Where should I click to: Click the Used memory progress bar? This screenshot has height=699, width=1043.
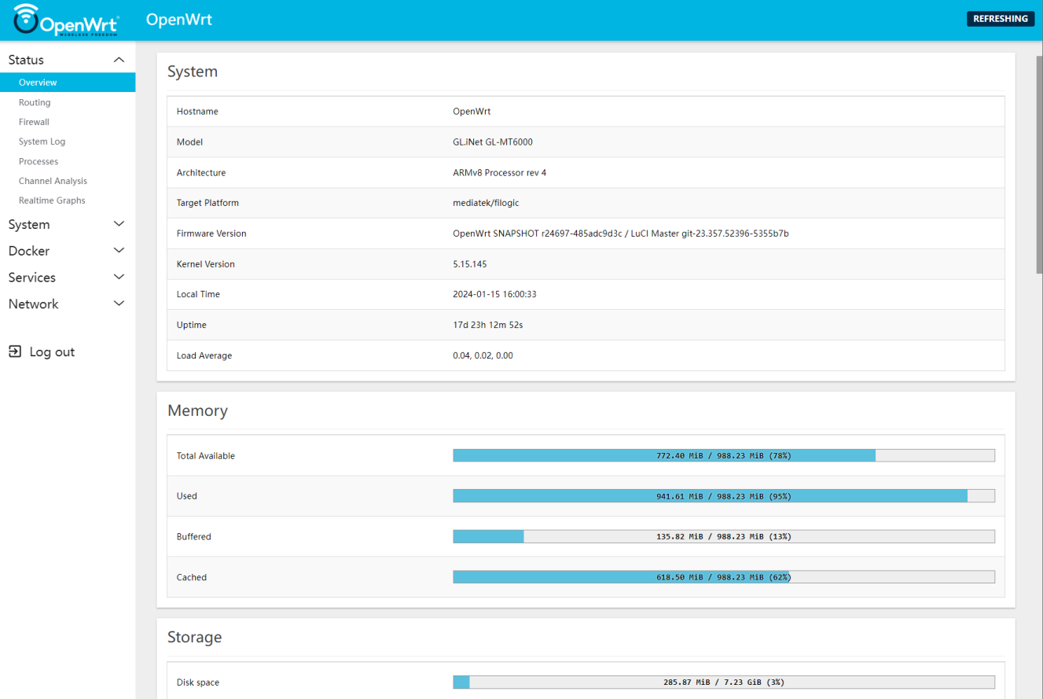click(x=723, y=496)
